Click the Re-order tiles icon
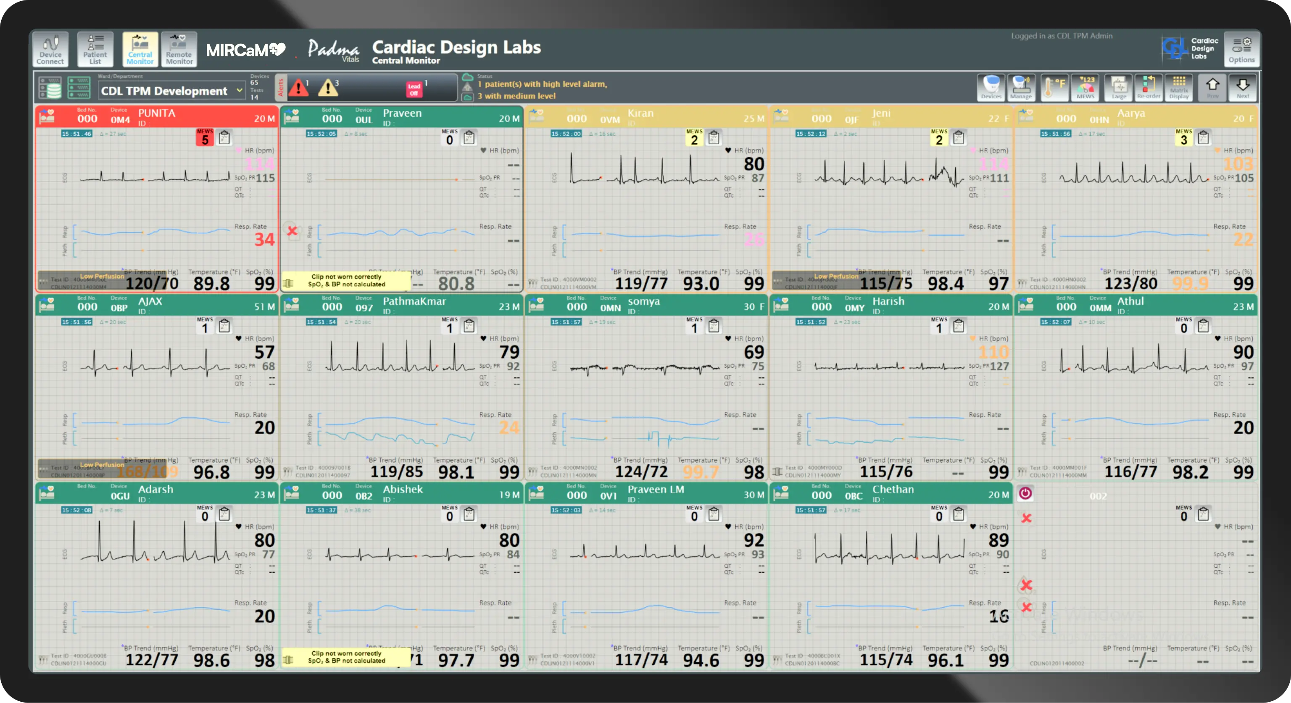 1148,88
